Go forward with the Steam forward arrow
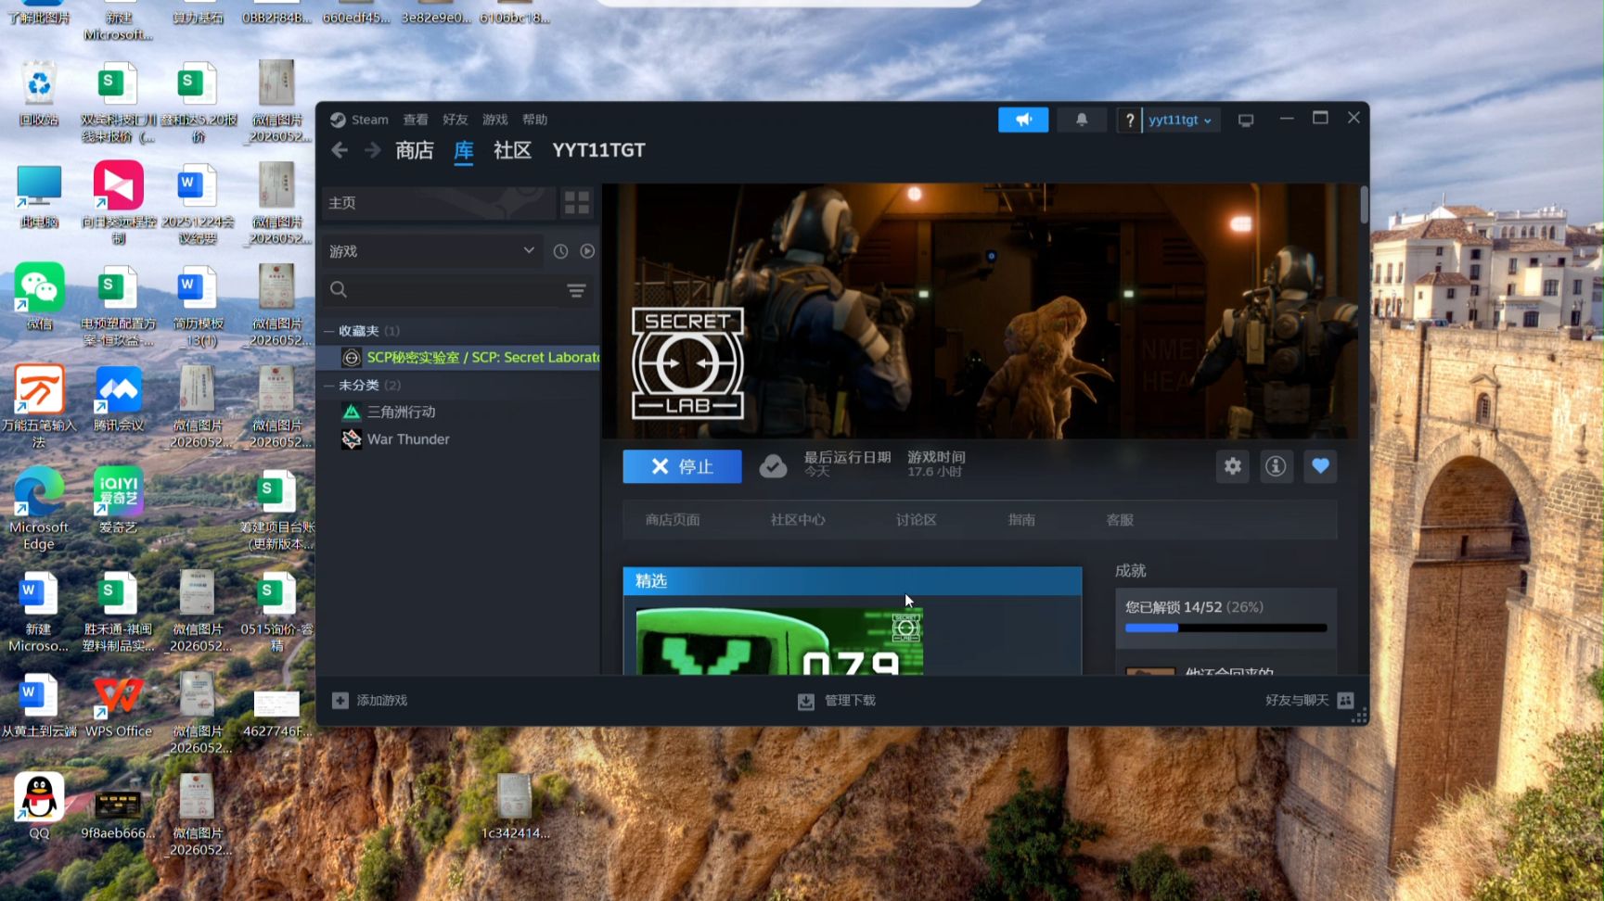This screenshot has height=901, width=1604. tap(372, 150)
